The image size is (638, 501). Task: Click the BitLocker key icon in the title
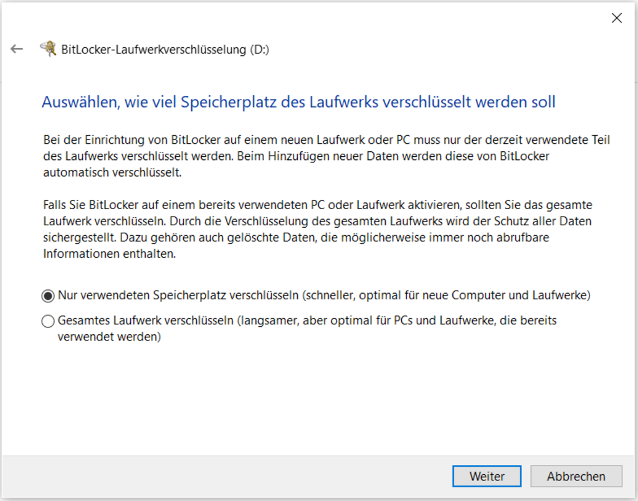[48, 49]
